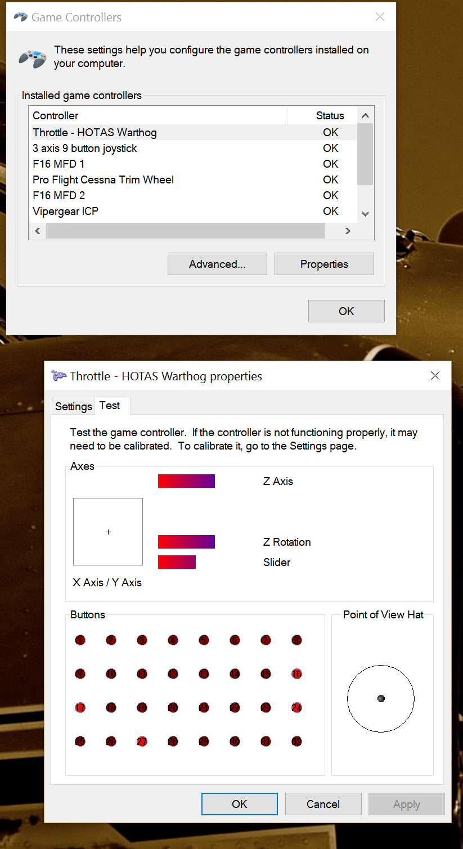Click the Throttle properties title bar icon

click(x=59, y=376)
